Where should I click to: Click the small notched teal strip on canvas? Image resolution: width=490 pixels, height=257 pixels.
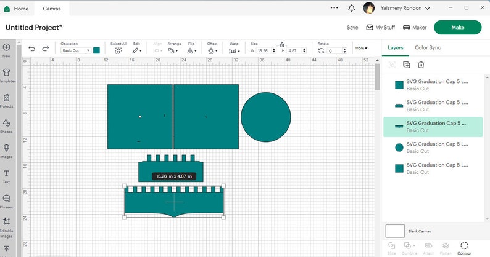tap(170, 168)
